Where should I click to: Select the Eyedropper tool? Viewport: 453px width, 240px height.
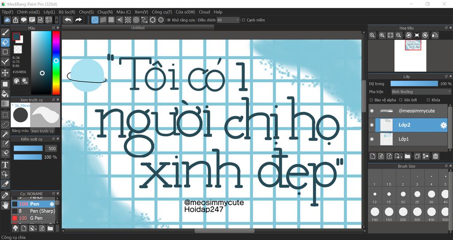click(5, 195)
